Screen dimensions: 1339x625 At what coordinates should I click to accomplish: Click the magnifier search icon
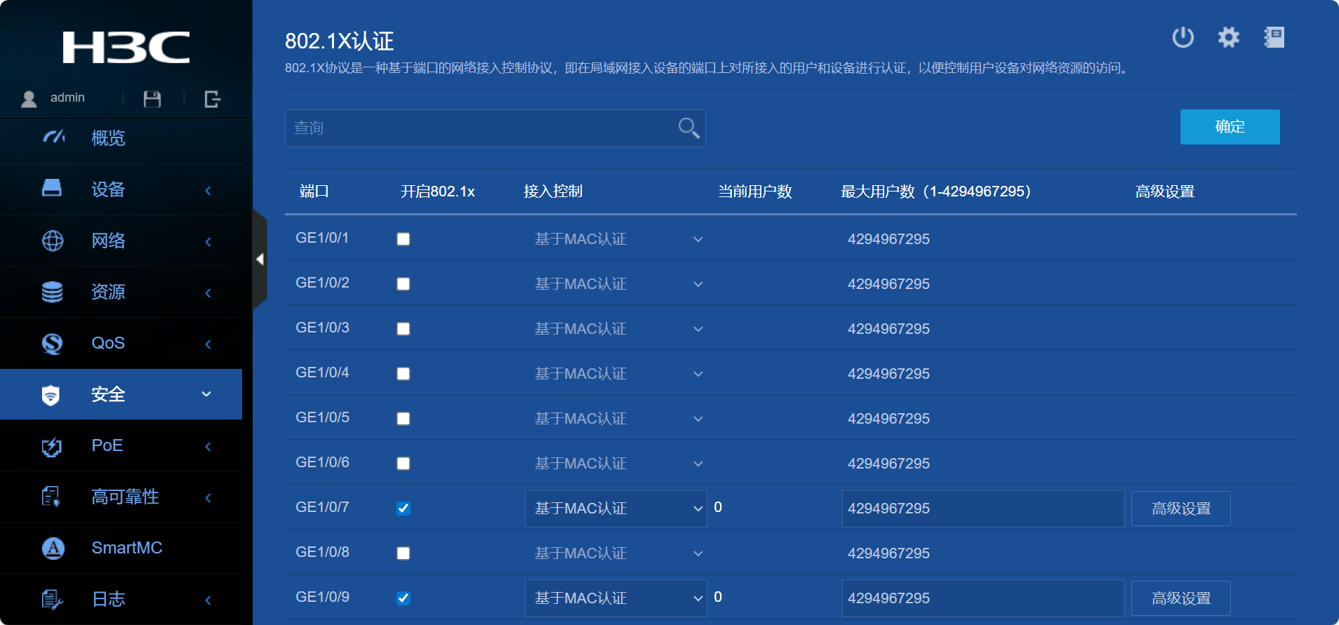click(x=688, y=128)
